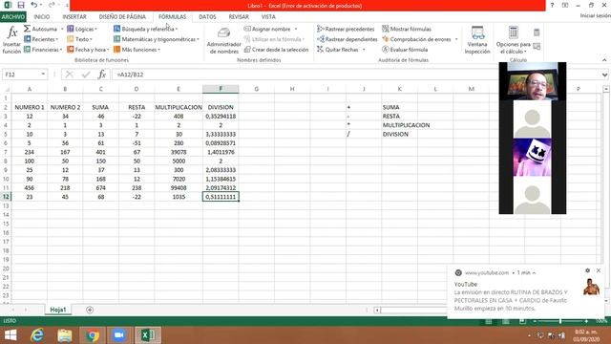Add a new sheet with plus button
The height and width of the screenshot is (344, 611).
click(x=90, y=310)
